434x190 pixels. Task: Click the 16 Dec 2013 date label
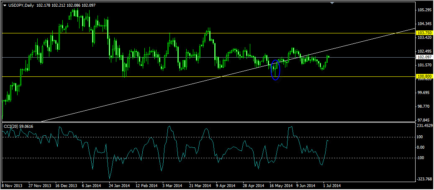[x=66, y=185]
